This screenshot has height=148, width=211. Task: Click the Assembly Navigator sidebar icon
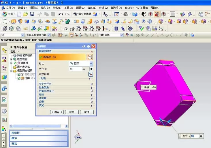pyautogui.click(x=4, y=51)
